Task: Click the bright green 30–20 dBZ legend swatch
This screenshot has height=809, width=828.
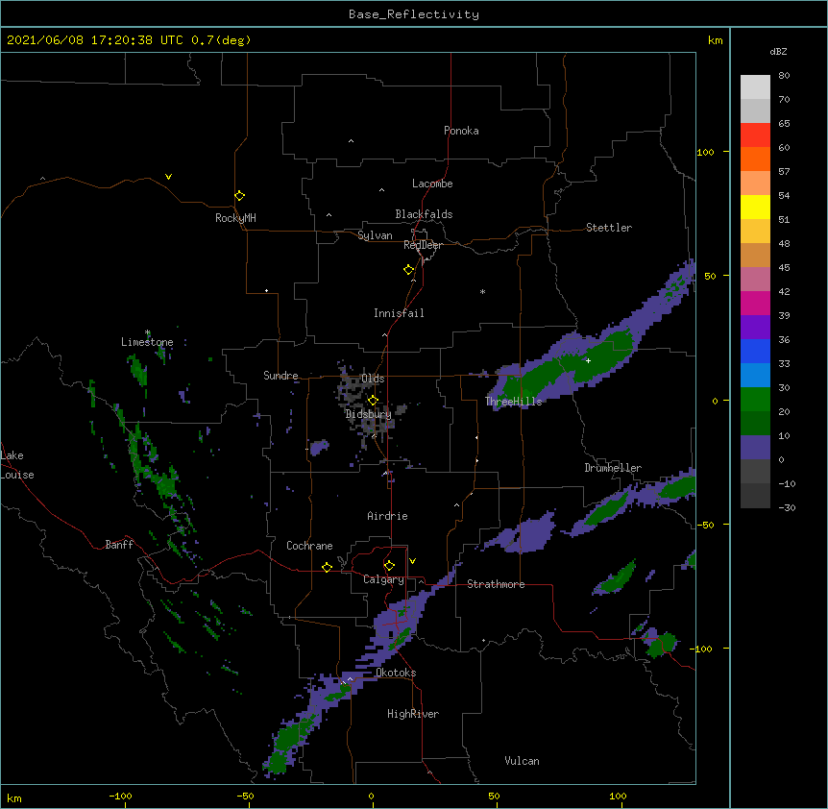Action: [x=755, y=400]
